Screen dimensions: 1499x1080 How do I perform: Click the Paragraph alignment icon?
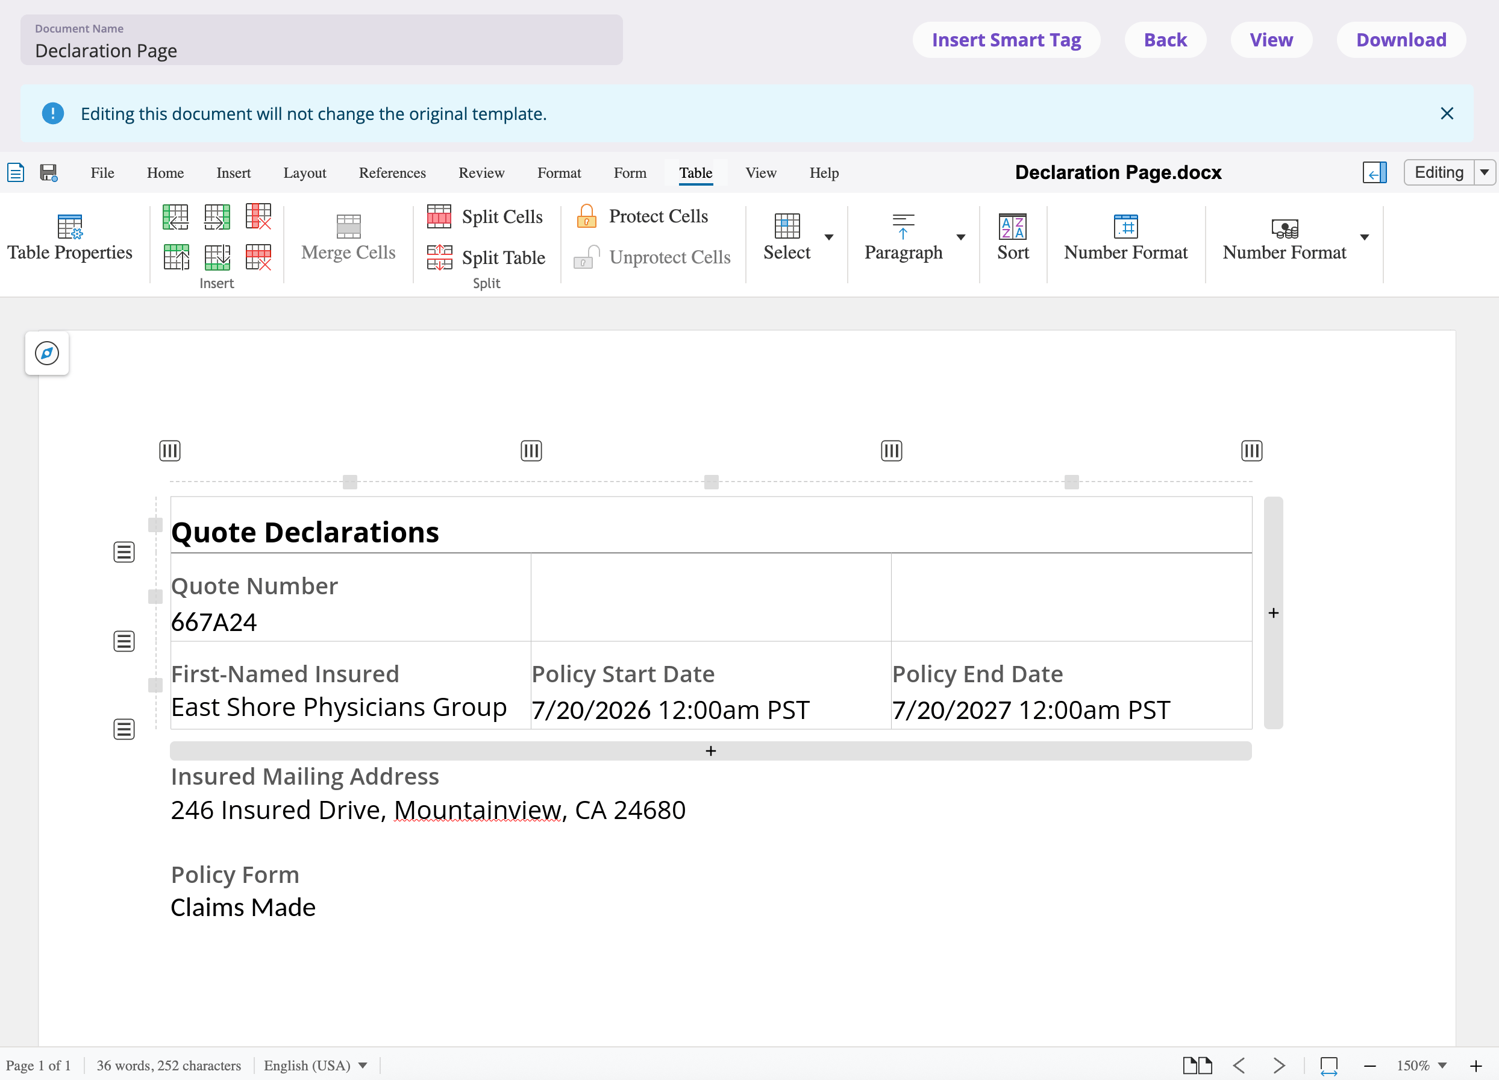pos(903,227)
